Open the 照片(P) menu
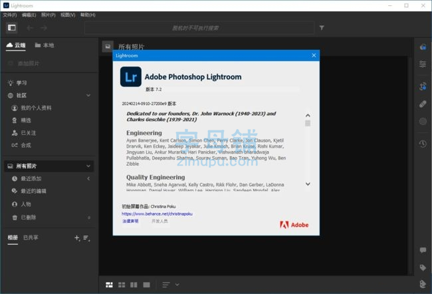Screen dimensions: 432x294 pyautogui.click(x=49, y=15)
